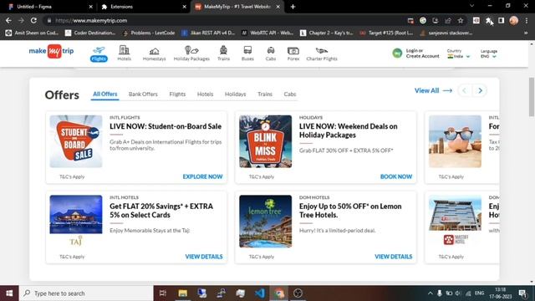Image resolution: width=535 pixels, height=301 pixels.
Task: Click the View All offers link
Action: 433,90
